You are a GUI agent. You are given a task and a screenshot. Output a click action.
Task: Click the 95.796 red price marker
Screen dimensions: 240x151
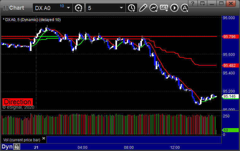click(230, 37)
